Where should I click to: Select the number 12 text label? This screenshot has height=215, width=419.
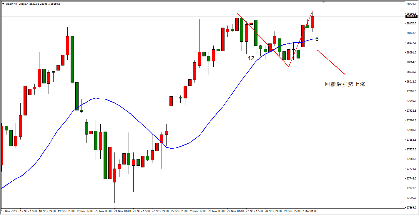coord(251,58)
